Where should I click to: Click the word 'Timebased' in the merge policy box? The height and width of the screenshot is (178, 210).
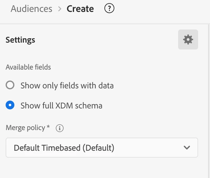tap(62, 147)
